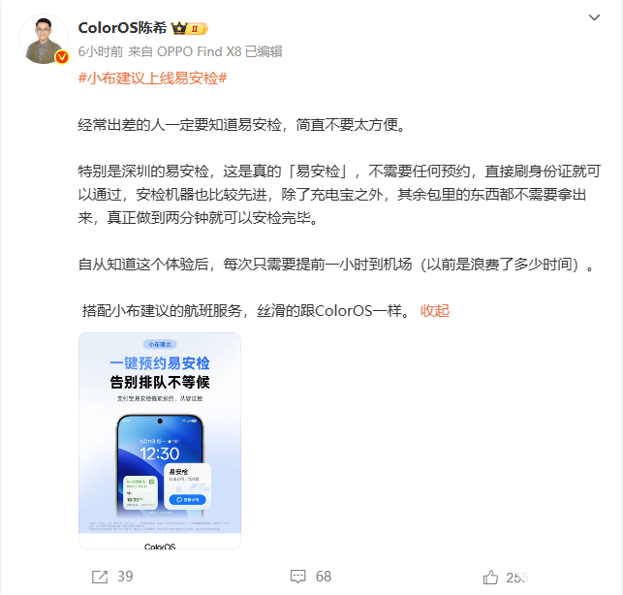This screenshot has width=623, height=595.
Task: Click the 已编辑 edited label
Action: (264, 51)
